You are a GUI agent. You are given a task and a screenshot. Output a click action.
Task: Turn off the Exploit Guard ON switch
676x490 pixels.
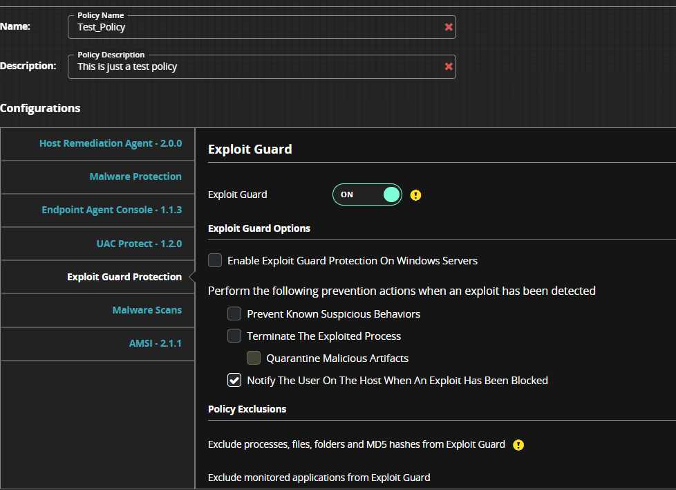(x=367, y=194)
